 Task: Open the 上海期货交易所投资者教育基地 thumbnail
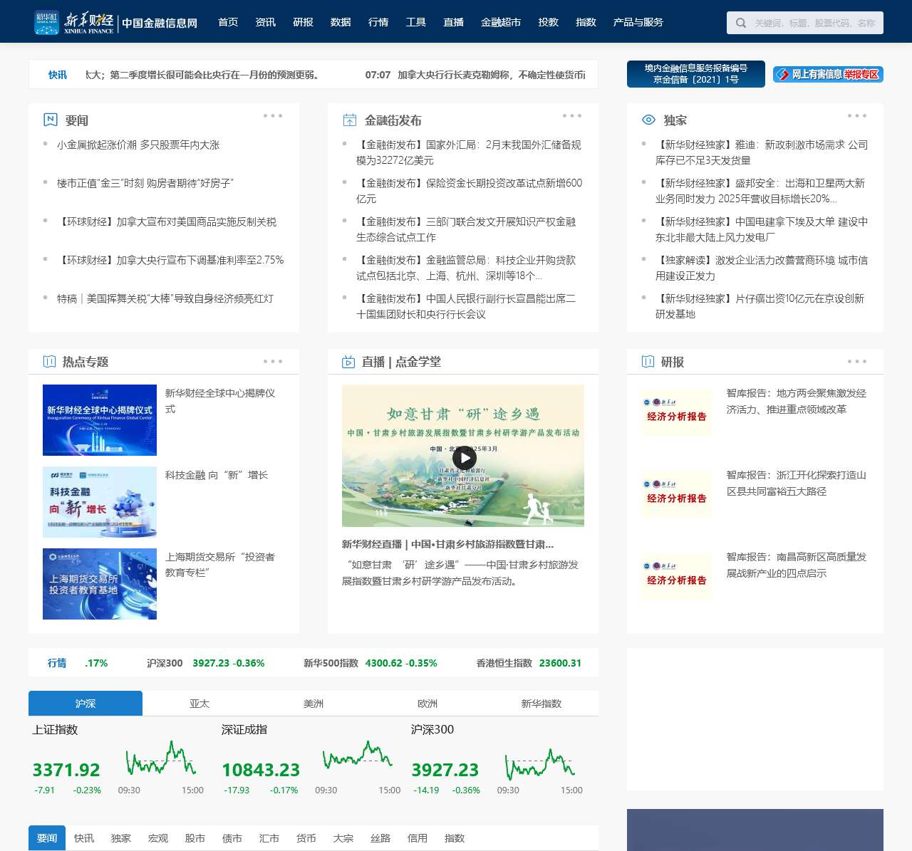pos(100,584)
